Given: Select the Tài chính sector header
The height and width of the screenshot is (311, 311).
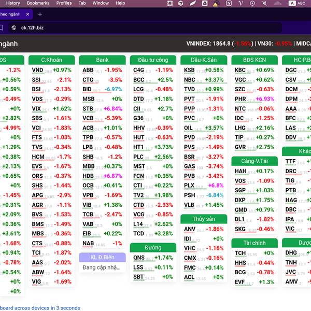Looking at the screenshot, I should (x=255, y=243).
